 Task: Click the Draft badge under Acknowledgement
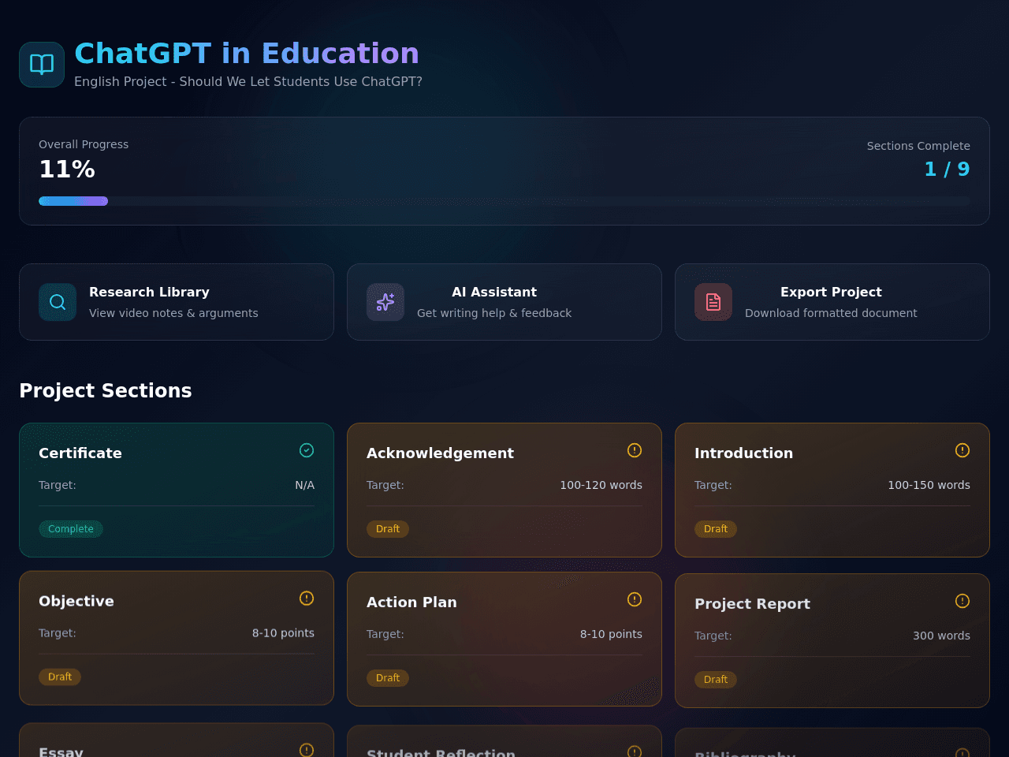point(388,529)
